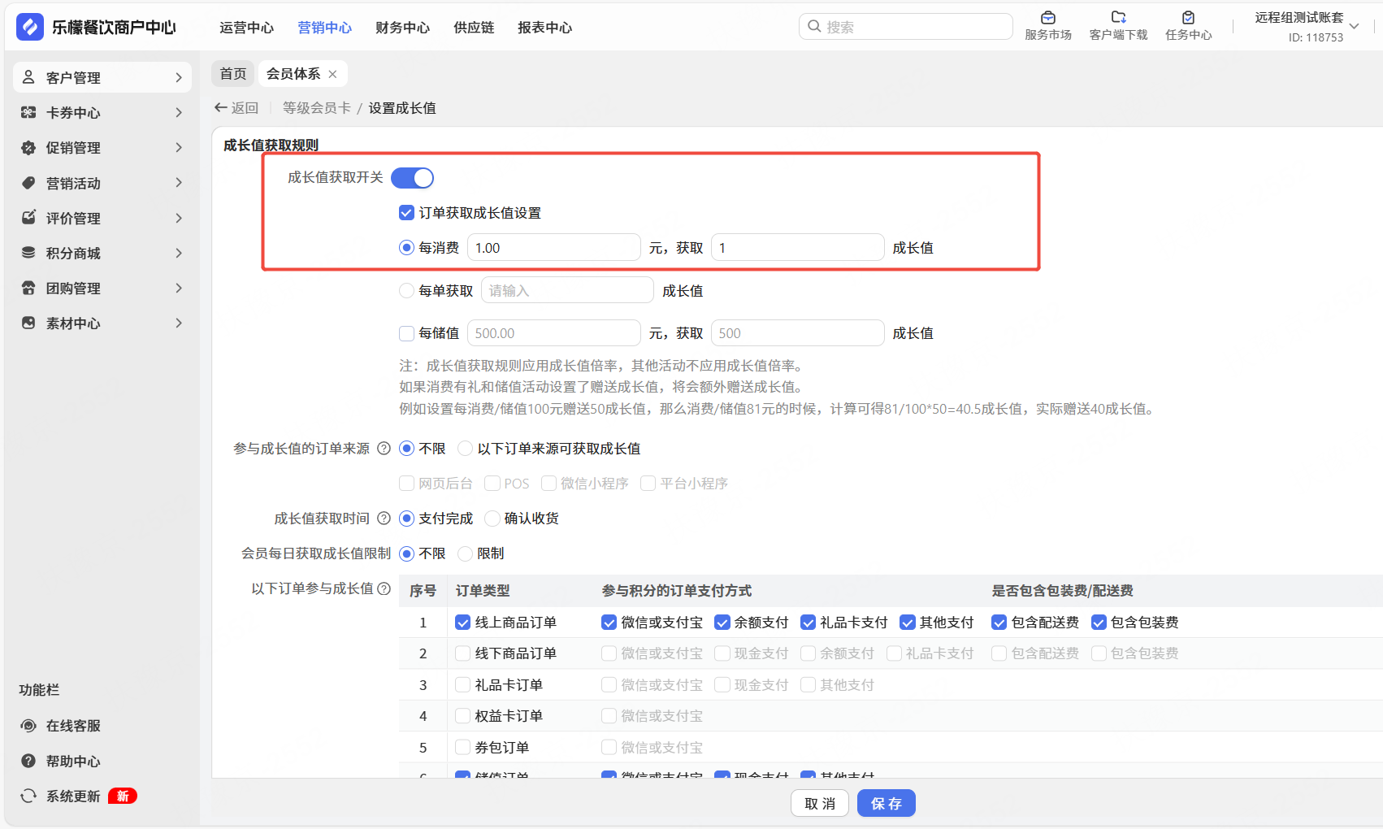Click help icon beside 成长值获取时间
This screenshot has height=829, width=1383.
click(x=384, y=519)
